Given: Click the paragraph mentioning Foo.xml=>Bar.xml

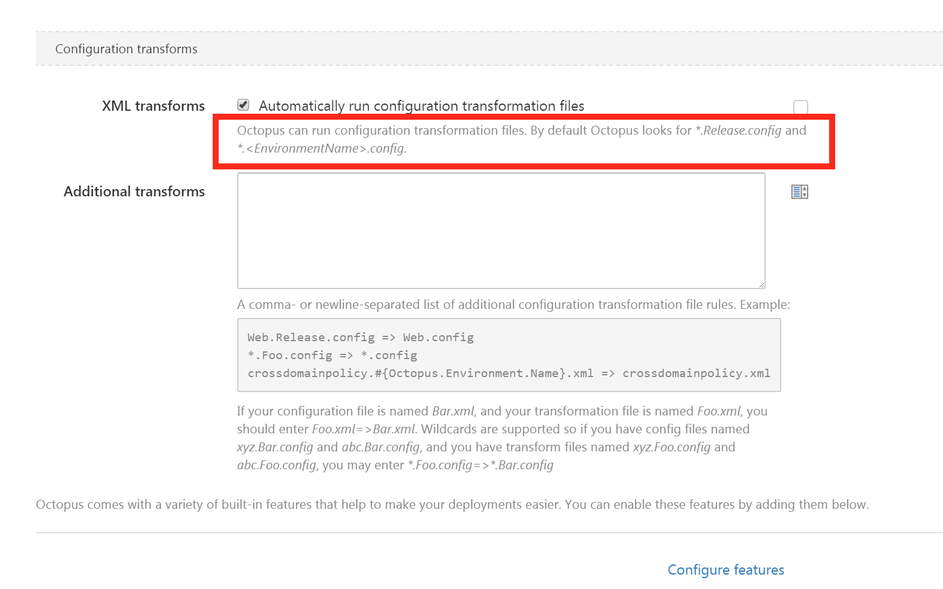Looking at the screenshot, I should (x=502, y=438).
